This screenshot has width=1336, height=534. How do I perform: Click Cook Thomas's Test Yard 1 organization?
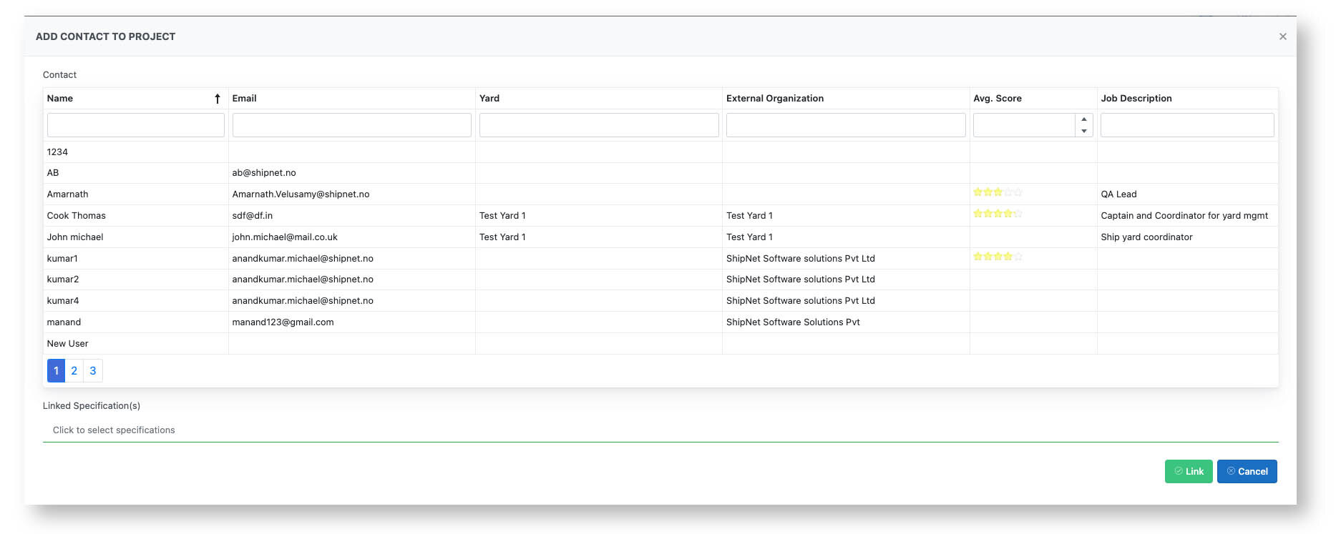point(749,216)
